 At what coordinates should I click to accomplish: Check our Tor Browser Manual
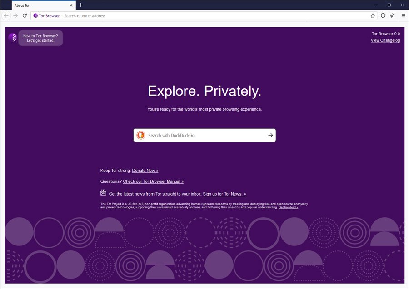point(153,181)
